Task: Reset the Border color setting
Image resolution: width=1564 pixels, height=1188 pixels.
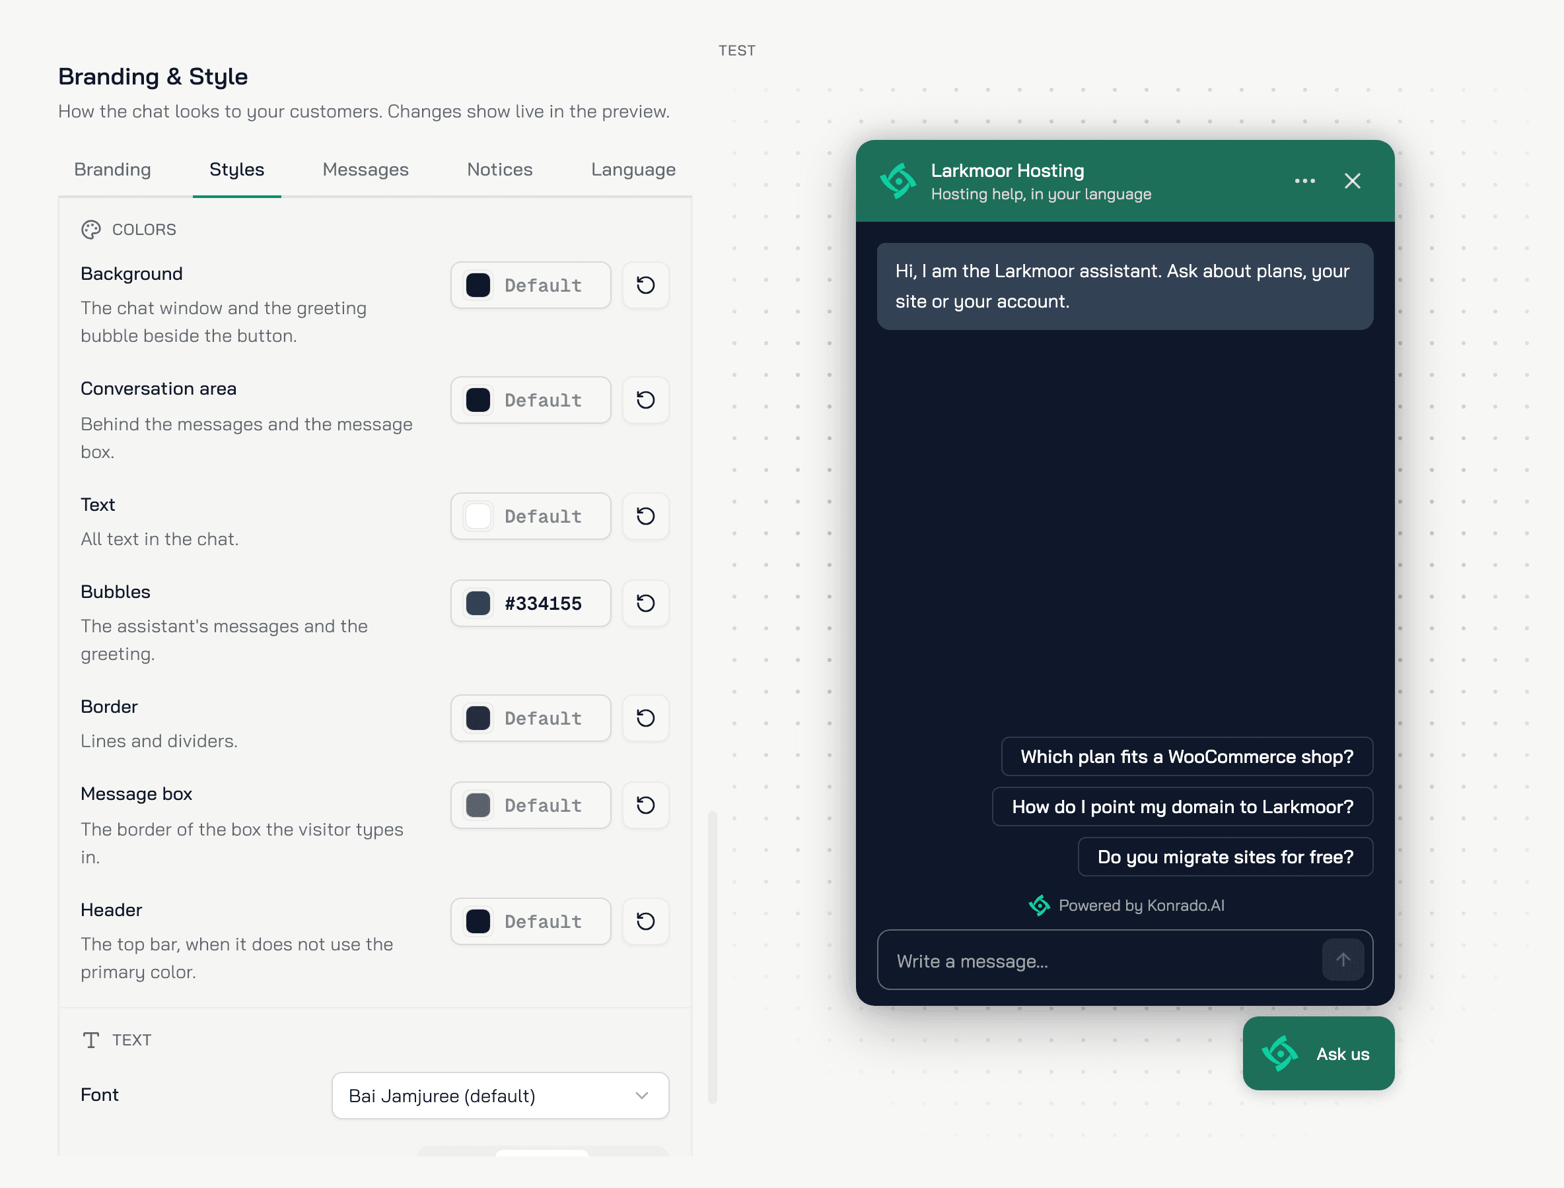Action: tap(645, 719)
